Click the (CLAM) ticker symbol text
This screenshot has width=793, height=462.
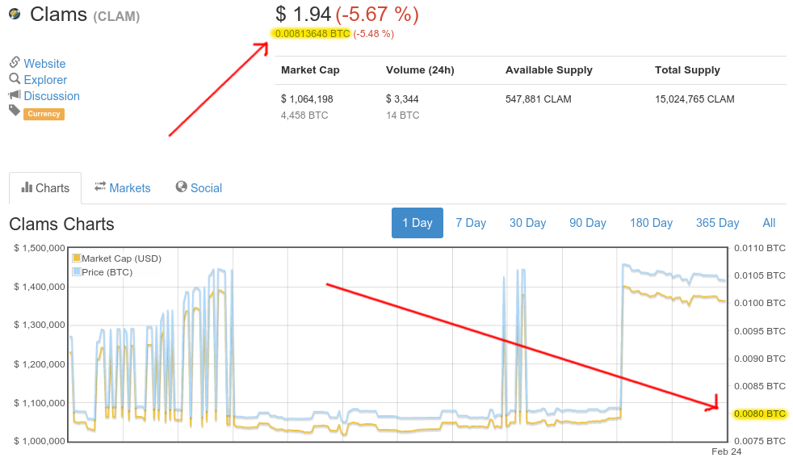(x=116, y=17)
